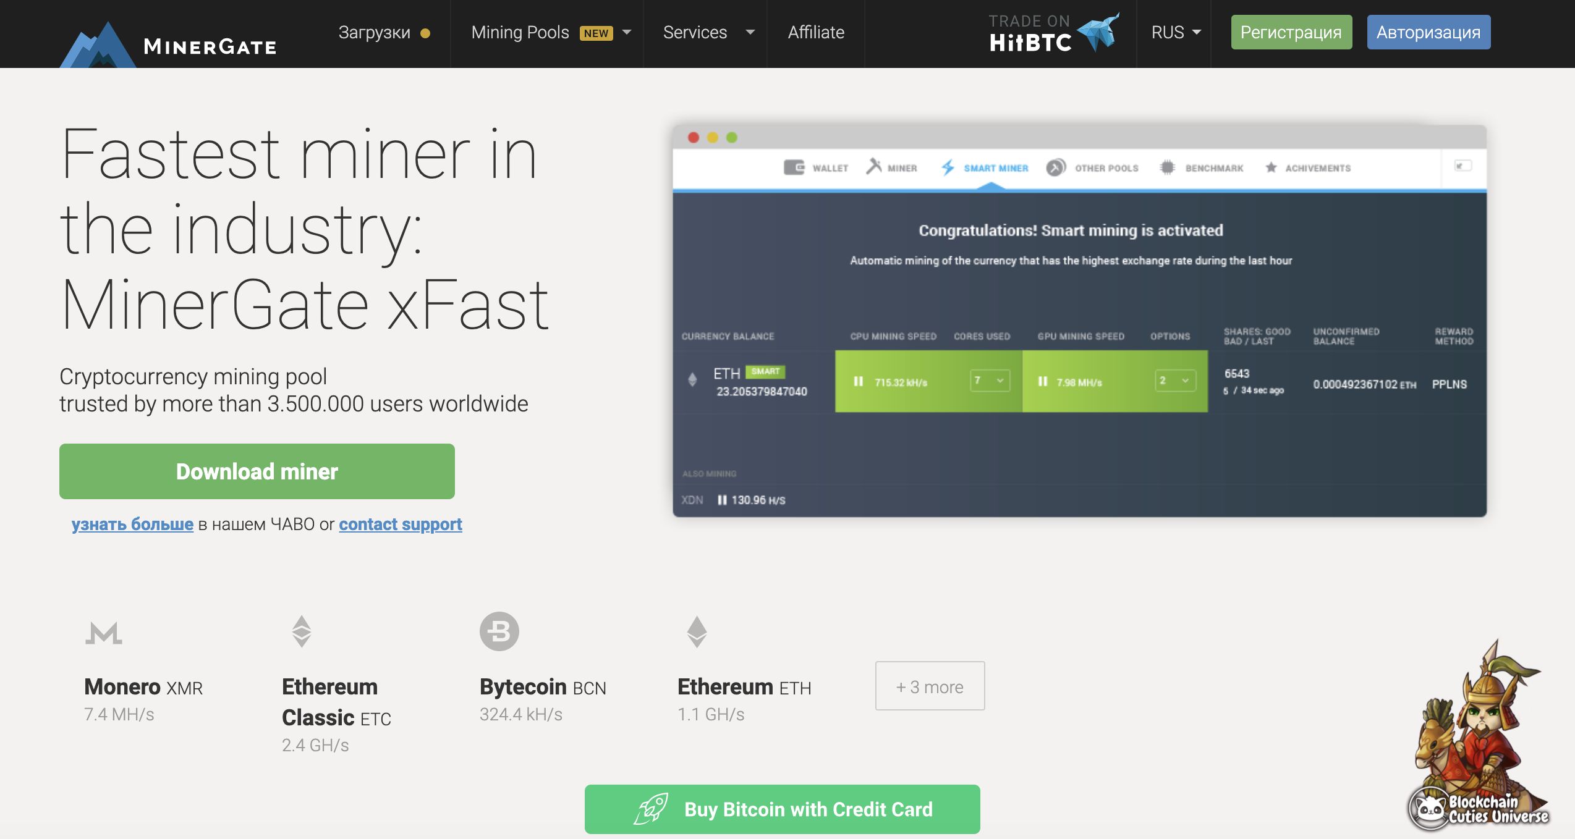Click the Monero M icon
The height and width of the screenshot is (839, 1575).
(103, 633)
